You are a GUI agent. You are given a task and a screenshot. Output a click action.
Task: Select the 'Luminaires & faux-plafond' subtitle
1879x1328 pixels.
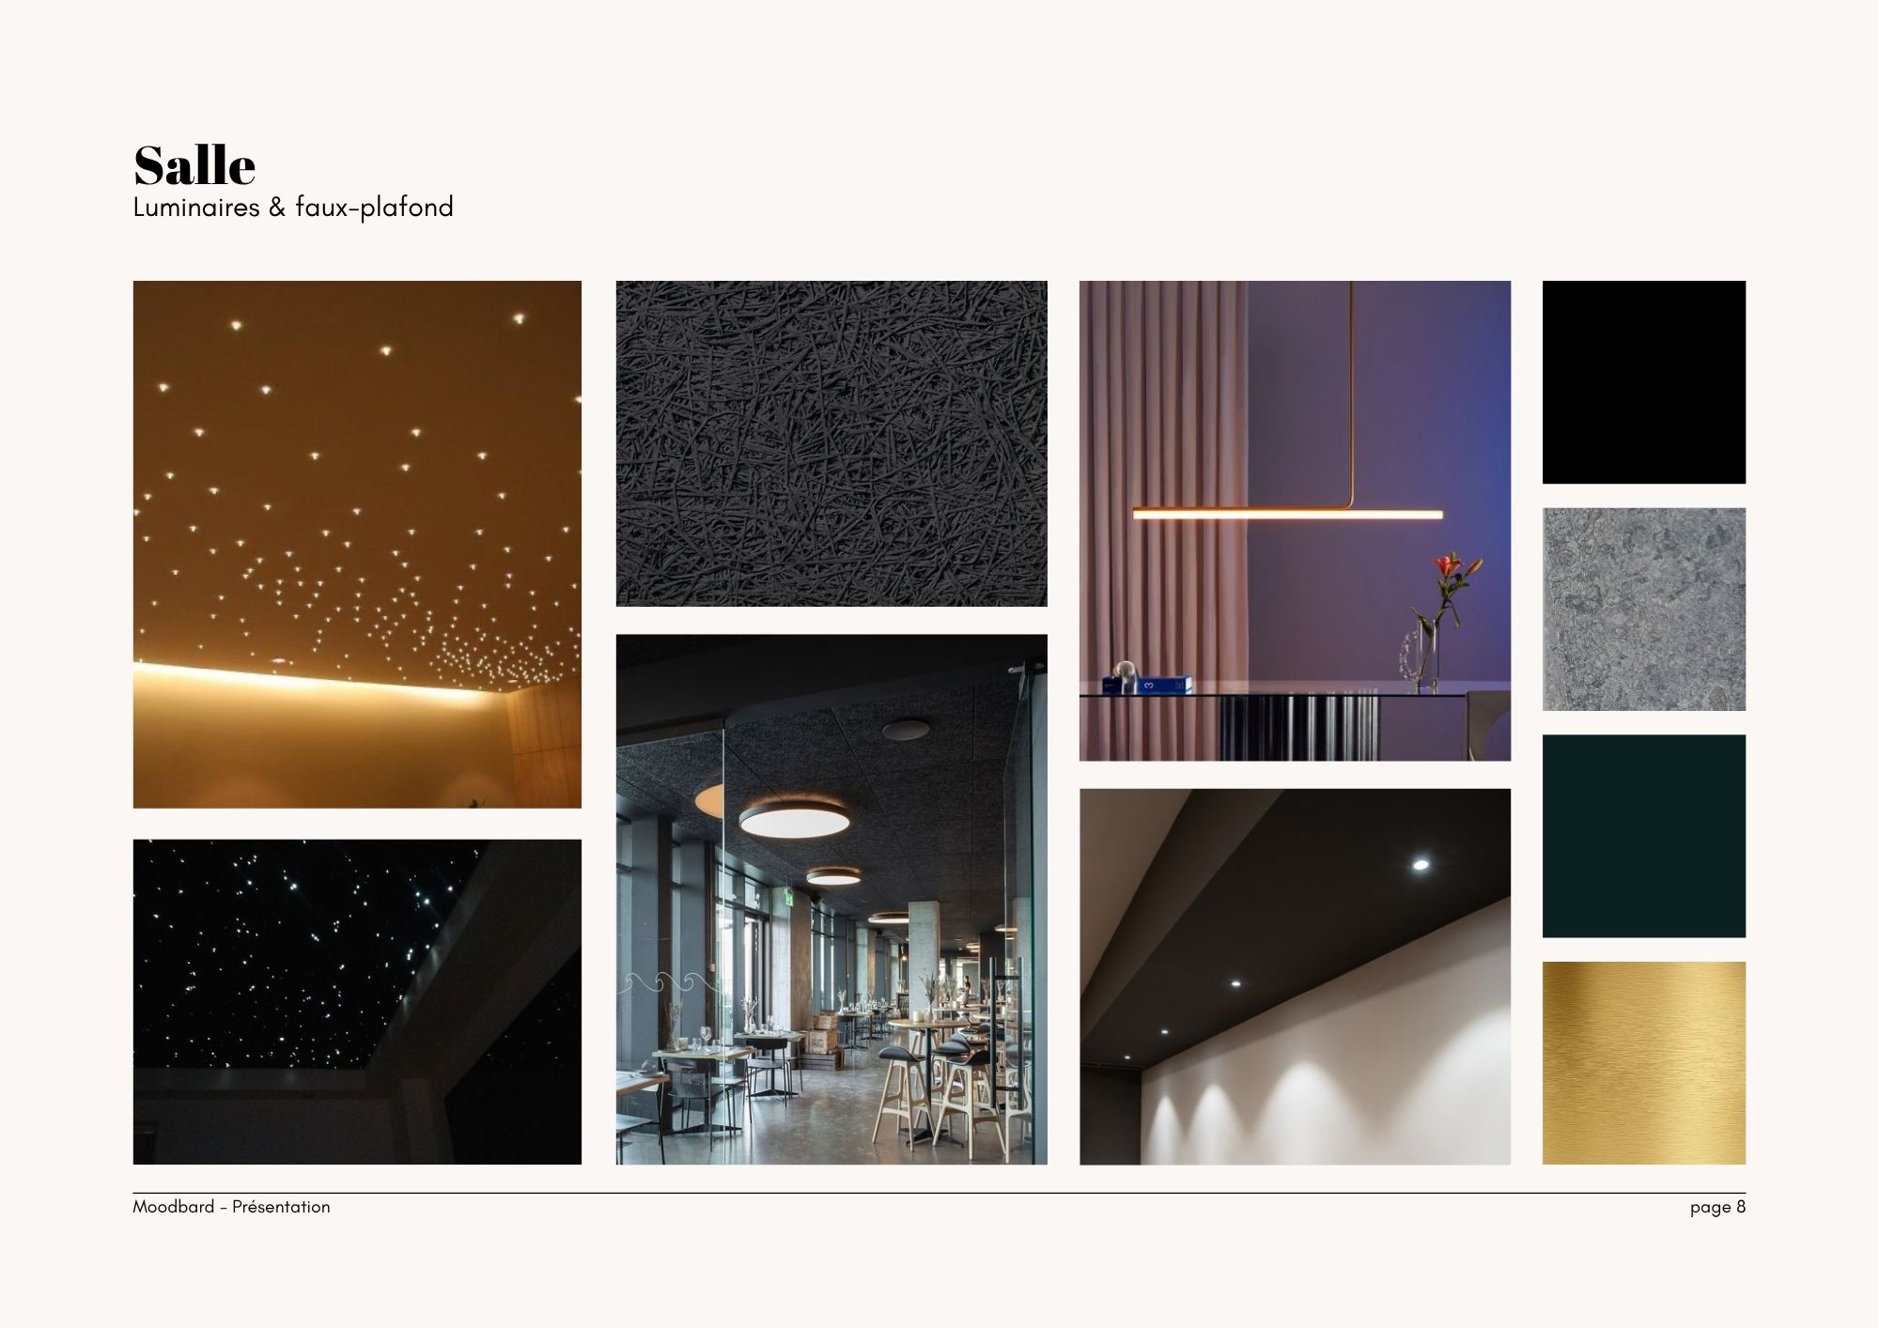(x=293, y=208)
